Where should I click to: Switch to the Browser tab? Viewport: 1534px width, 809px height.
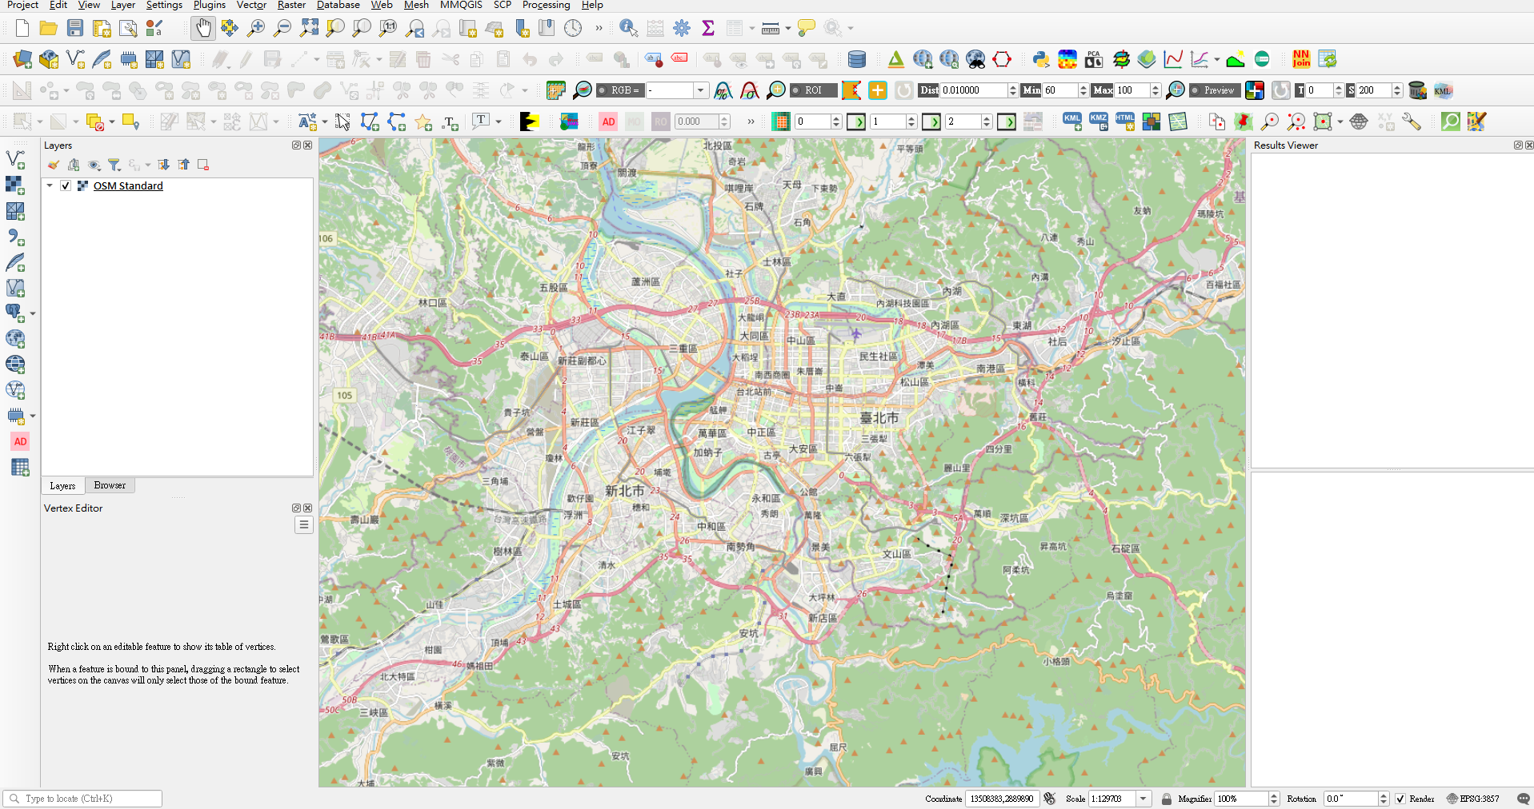point(110,485)
